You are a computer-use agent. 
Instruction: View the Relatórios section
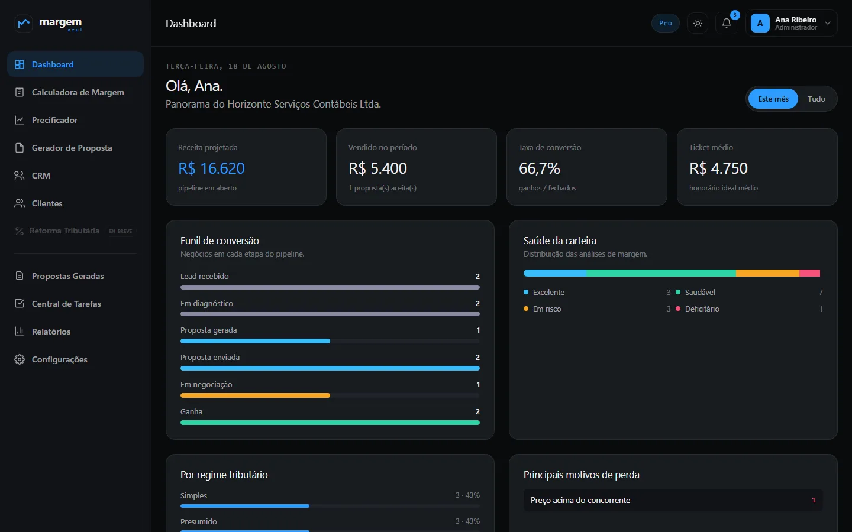[x=75, y=332]
